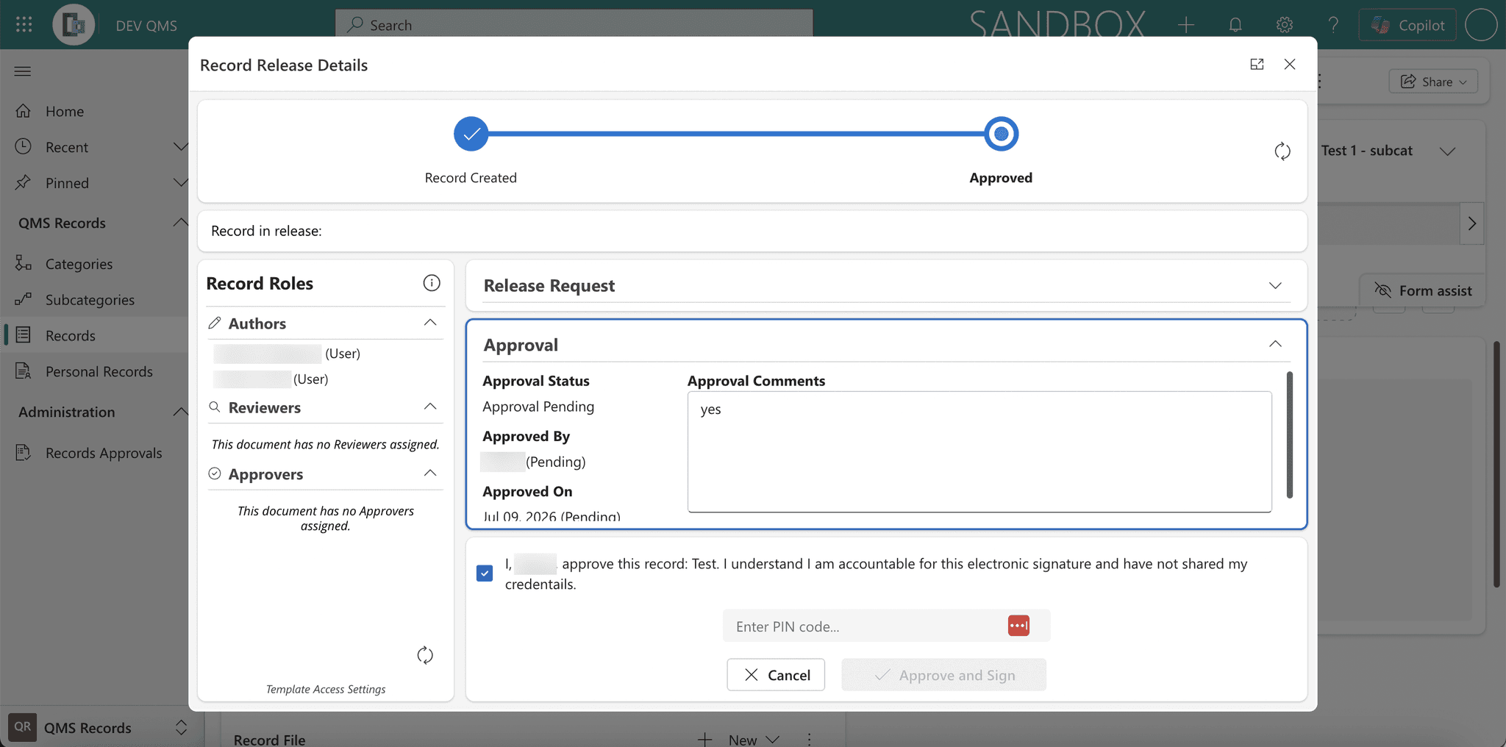
Task: Click the Approval section scrollbar
Action: point(1289,435)
